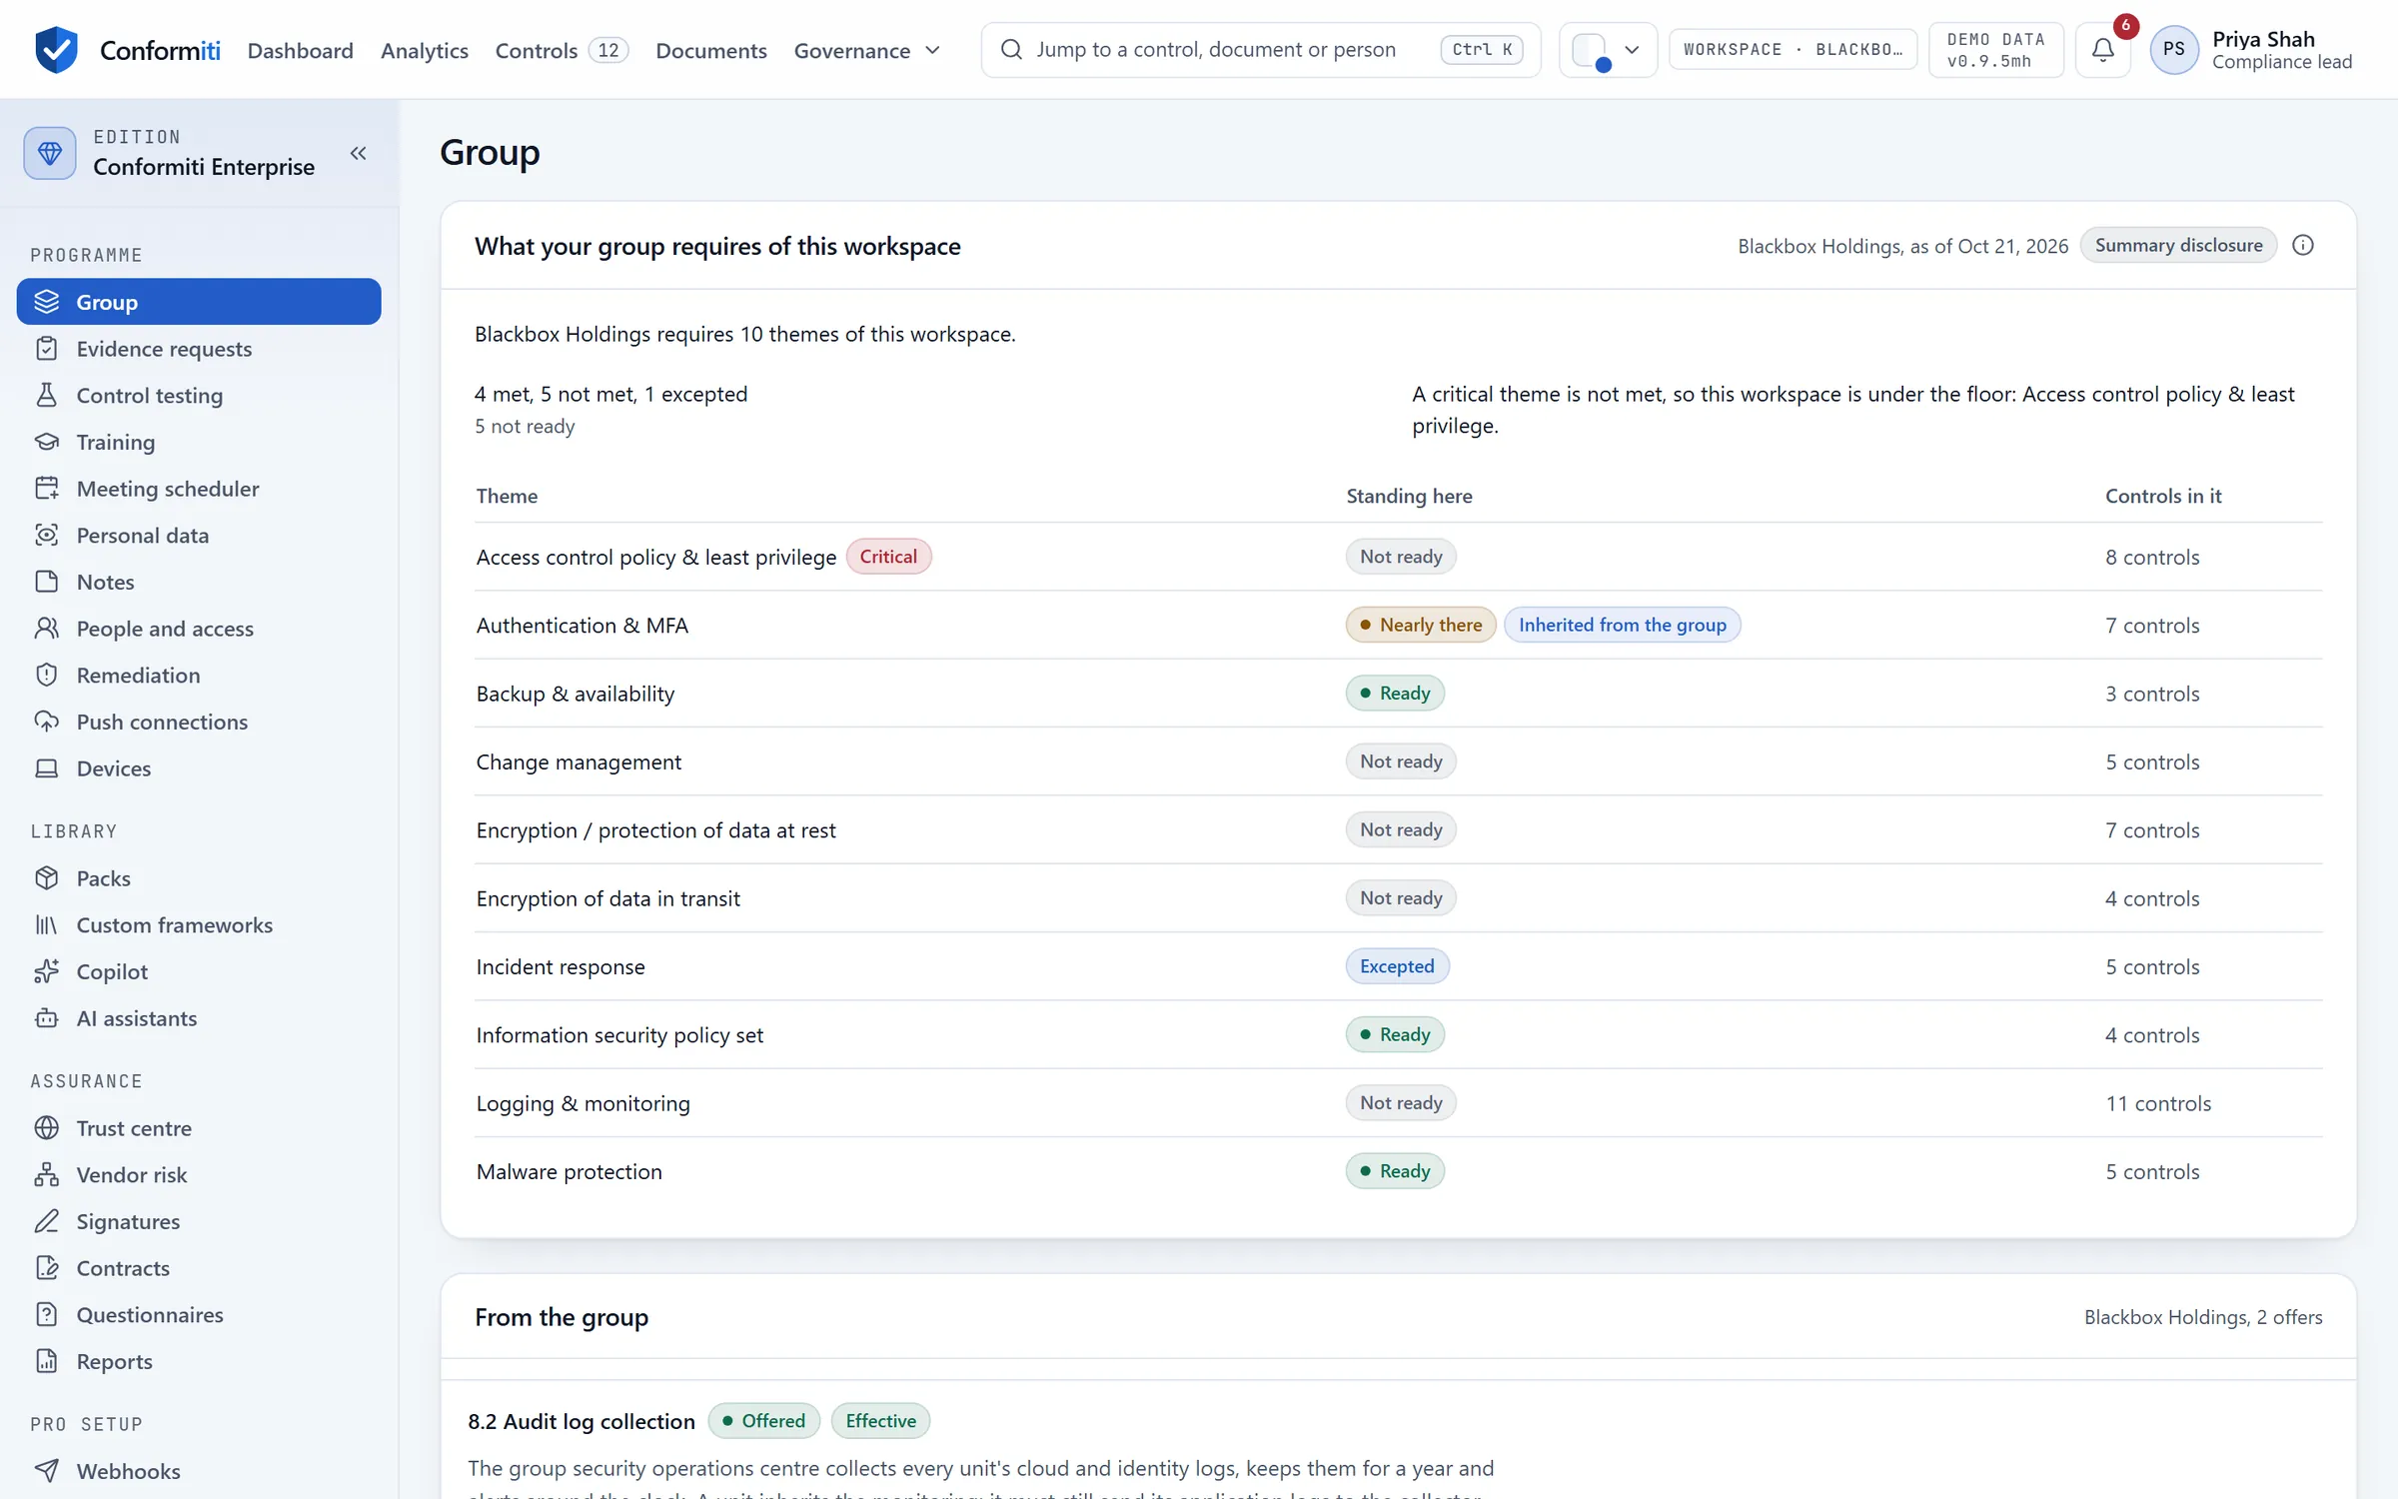The width and height of the screenshot is (2398, 1499).
Task: Click Access control policy & least privilege row
Action: [1399, 557]
